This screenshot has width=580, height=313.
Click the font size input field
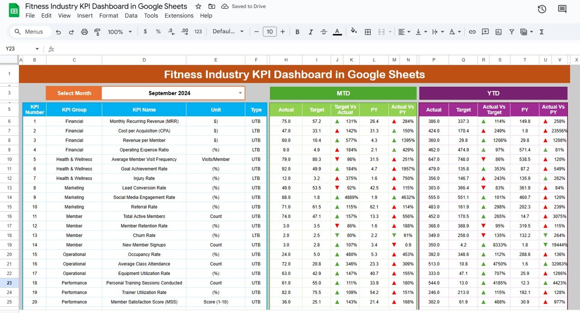click(x=270, y=32)
